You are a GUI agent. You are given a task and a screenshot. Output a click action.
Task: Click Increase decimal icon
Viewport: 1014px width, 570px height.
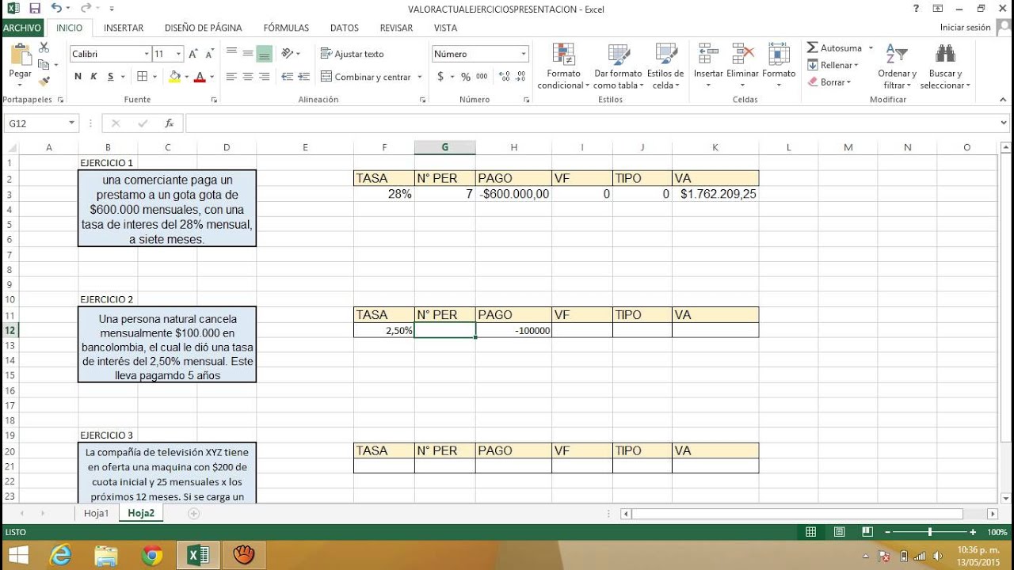pos(503,77)
